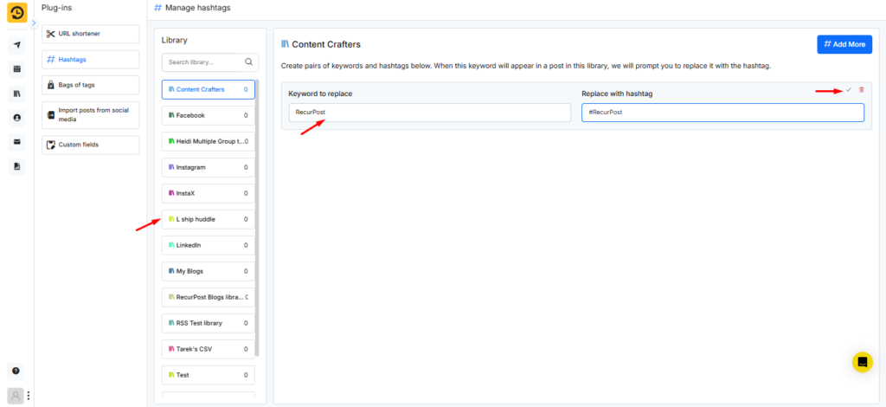Select RecurPost Blogs library
Image resolution: width=886 pixels, height=407 pixels.
coord(208,297)
